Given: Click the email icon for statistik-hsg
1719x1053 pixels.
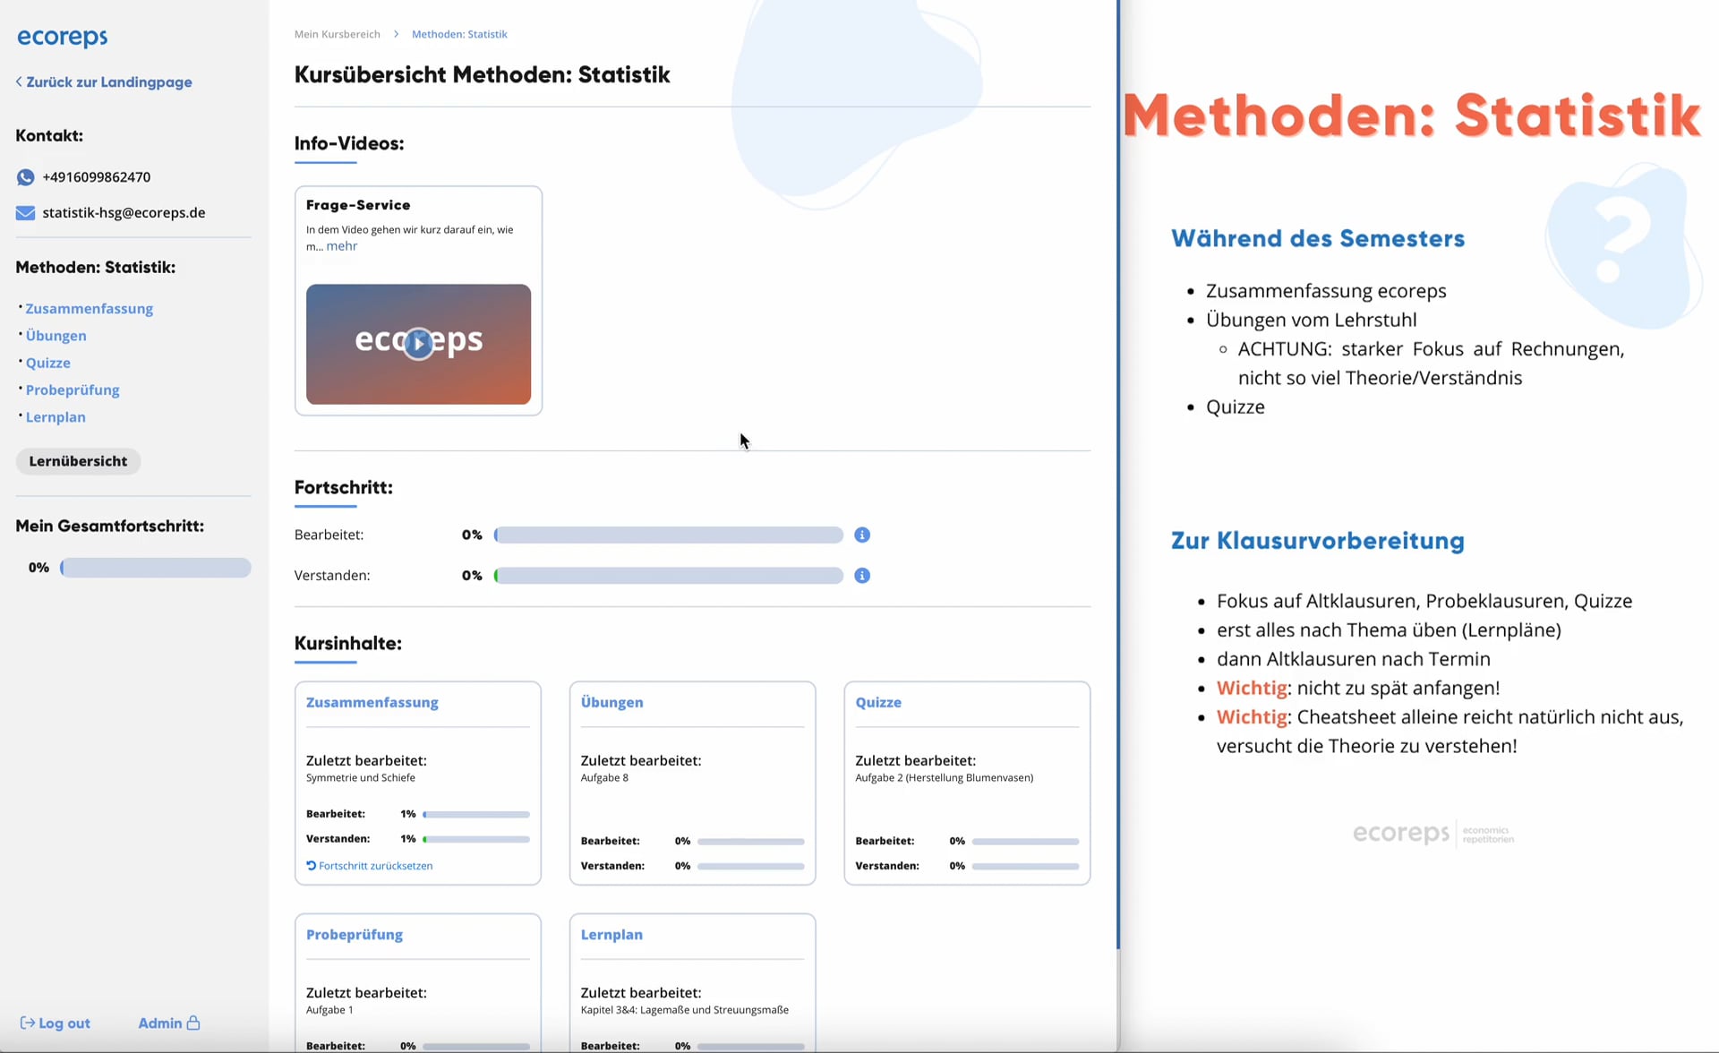Looking at the screenshot, I should point(22,212).
